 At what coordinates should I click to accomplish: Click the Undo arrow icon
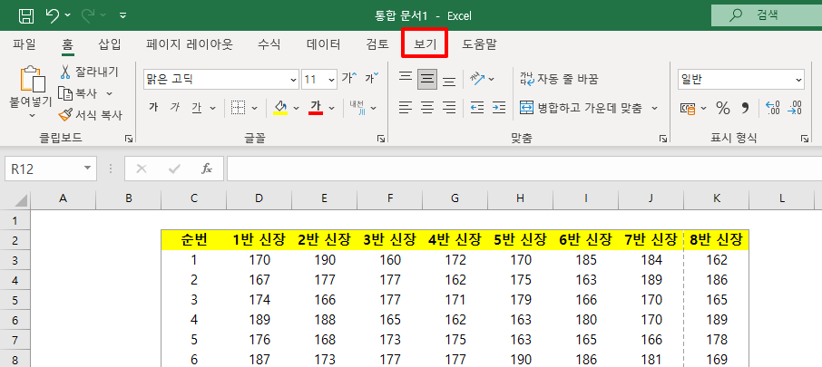(53, 15)
